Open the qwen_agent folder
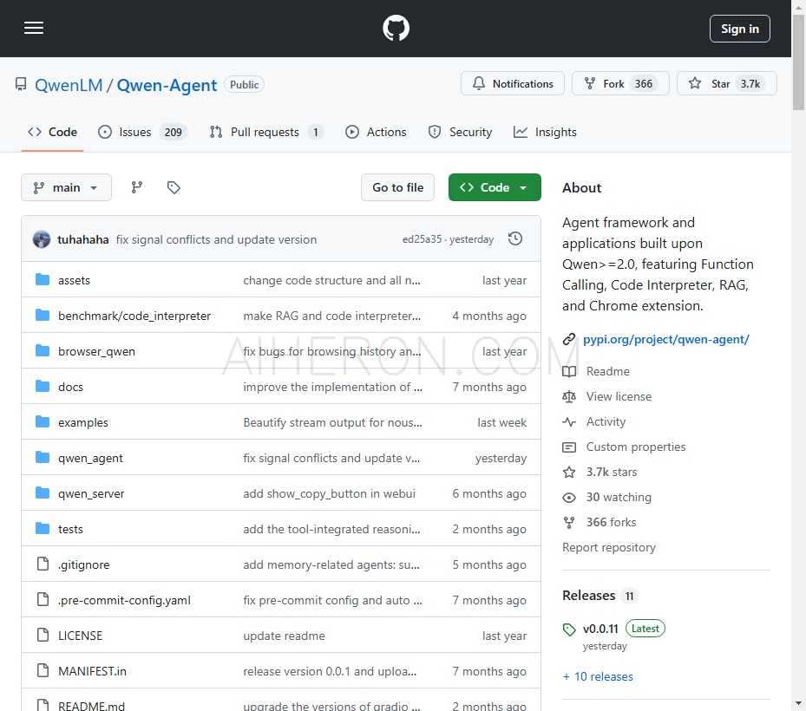 90,458
